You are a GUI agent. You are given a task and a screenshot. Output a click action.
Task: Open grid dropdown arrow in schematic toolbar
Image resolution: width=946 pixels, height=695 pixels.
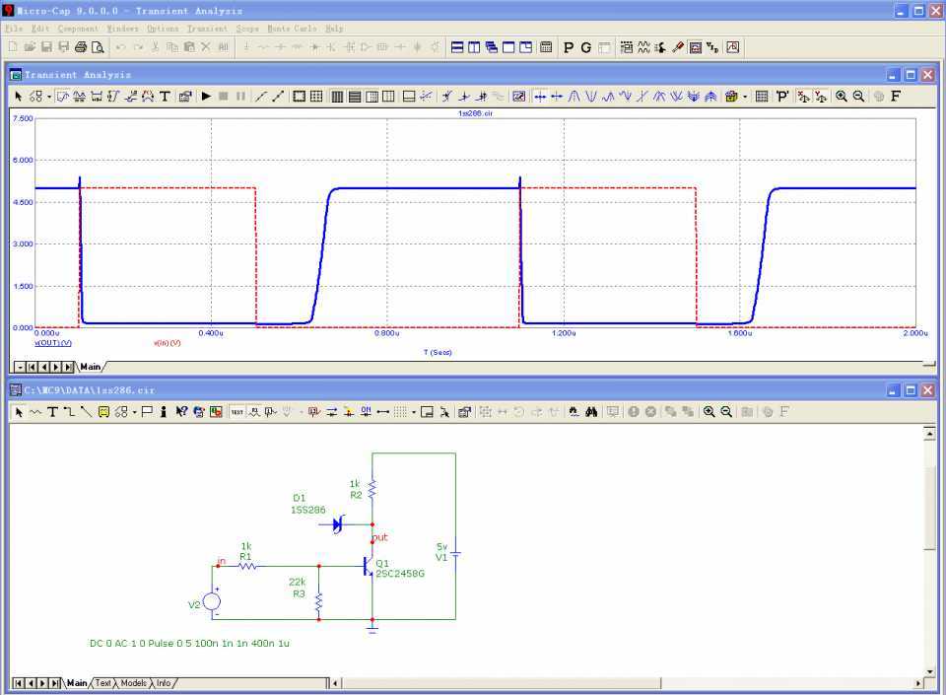point(414,412)
